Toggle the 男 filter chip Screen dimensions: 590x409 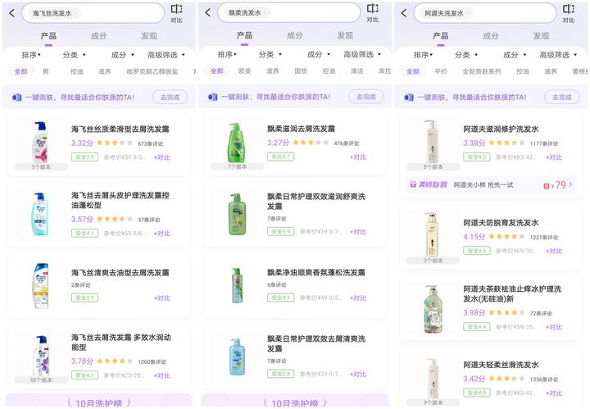pos(46,72)
